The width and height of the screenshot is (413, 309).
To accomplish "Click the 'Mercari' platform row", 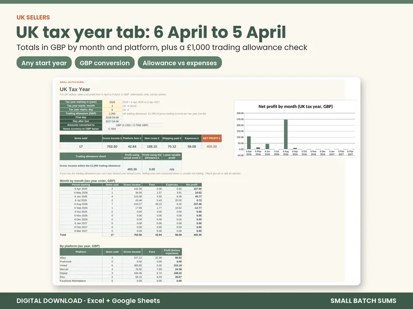I will point(121,269).
